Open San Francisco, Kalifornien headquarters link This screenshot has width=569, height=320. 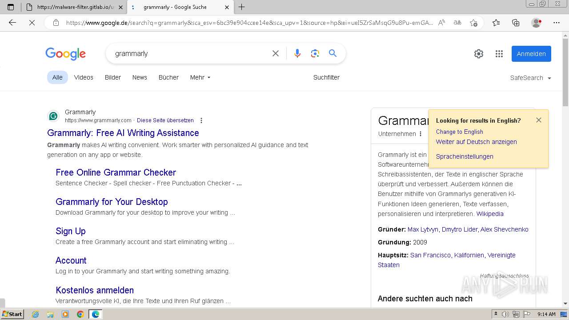click(x=447, y=255)
